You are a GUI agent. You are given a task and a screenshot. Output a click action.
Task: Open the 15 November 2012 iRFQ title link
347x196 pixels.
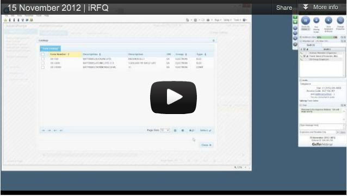pyautogui.click(x=58, y=8)
